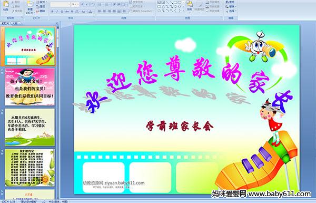Click the columns icon in paragraph group
This screenshot has height=203, width=316.
(x=124, y=11)
